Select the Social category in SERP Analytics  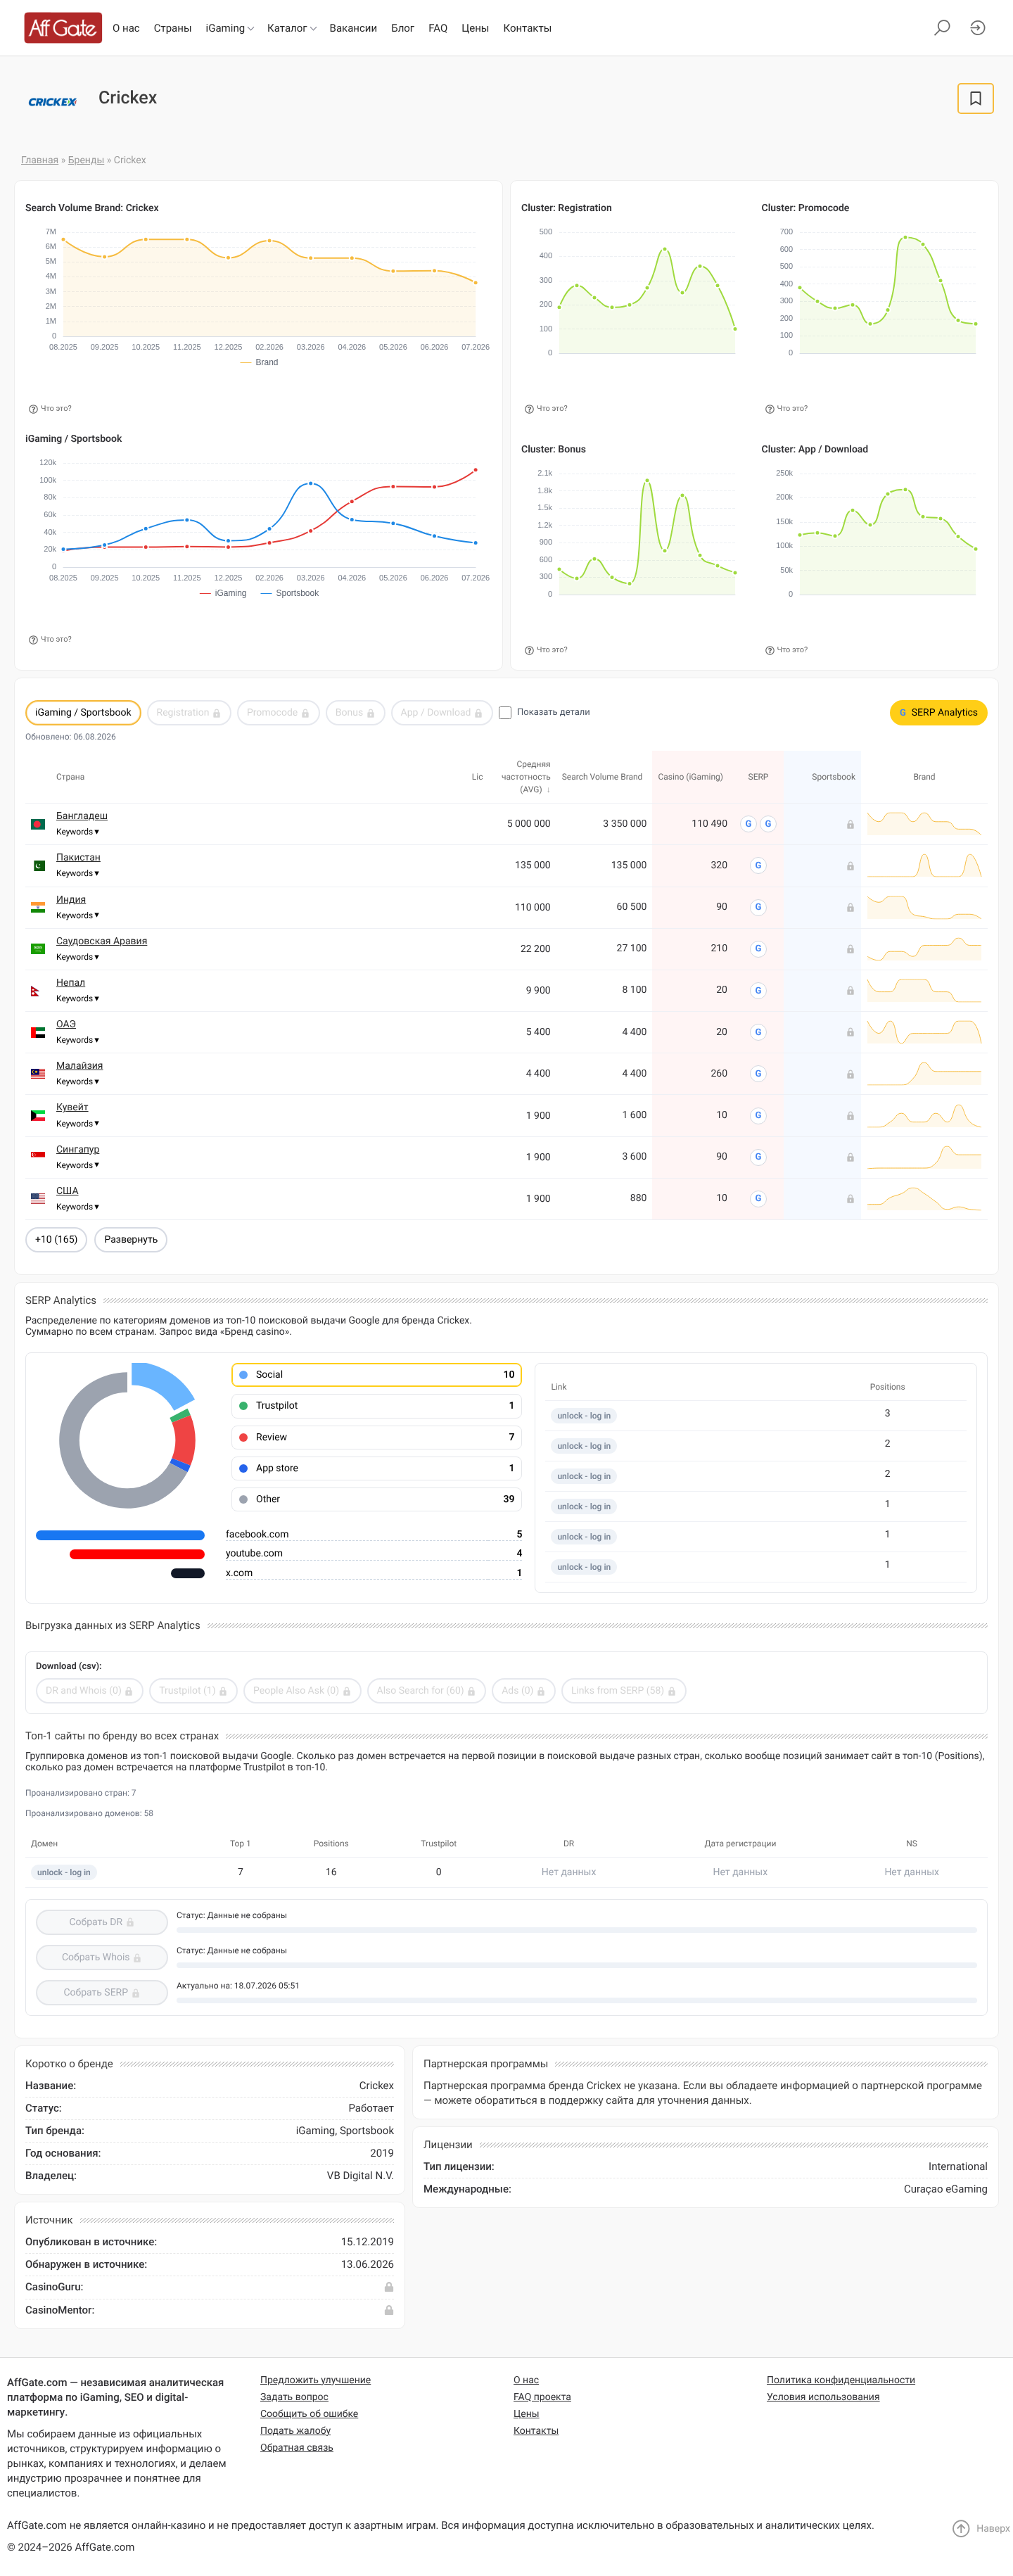pos(376,1375)
